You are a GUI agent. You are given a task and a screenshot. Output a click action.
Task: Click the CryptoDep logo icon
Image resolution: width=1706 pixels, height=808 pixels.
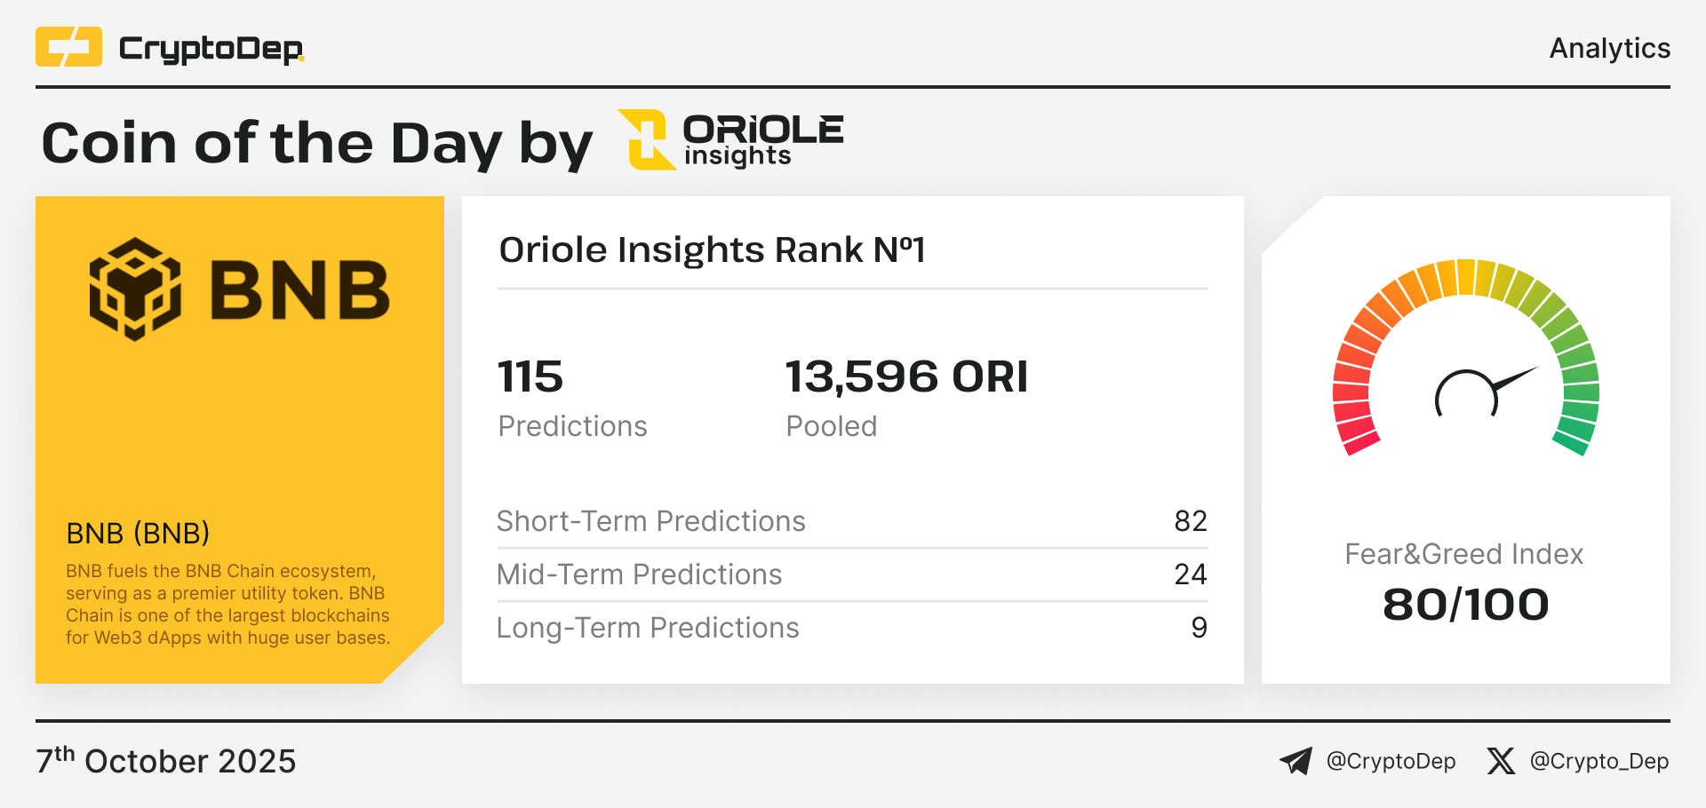point(68,47)
